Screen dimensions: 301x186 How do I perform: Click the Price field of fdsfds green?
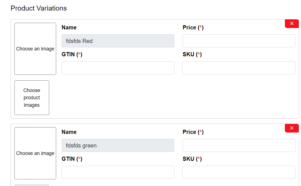coord(239,145)
